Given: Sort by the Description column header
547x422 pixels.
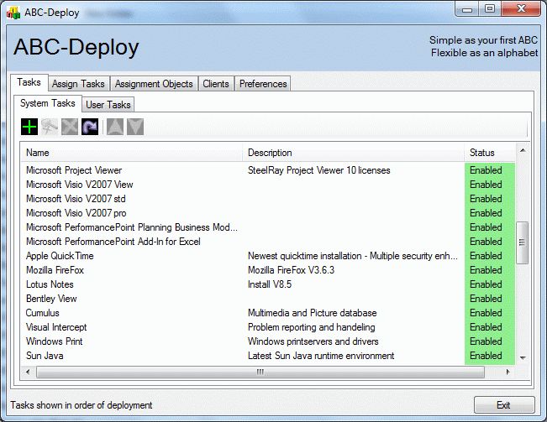Looking at the screenshot, I should click(353, 153).
